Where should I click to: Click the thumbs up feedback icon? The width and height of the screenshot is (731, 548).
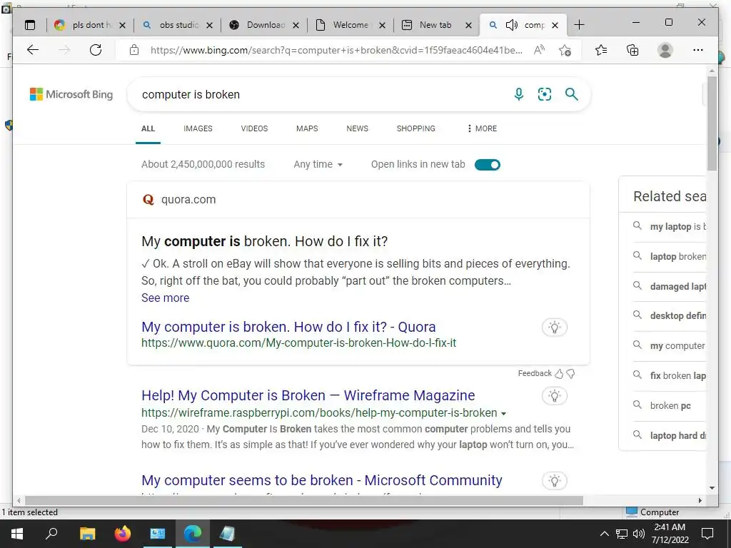559,373
